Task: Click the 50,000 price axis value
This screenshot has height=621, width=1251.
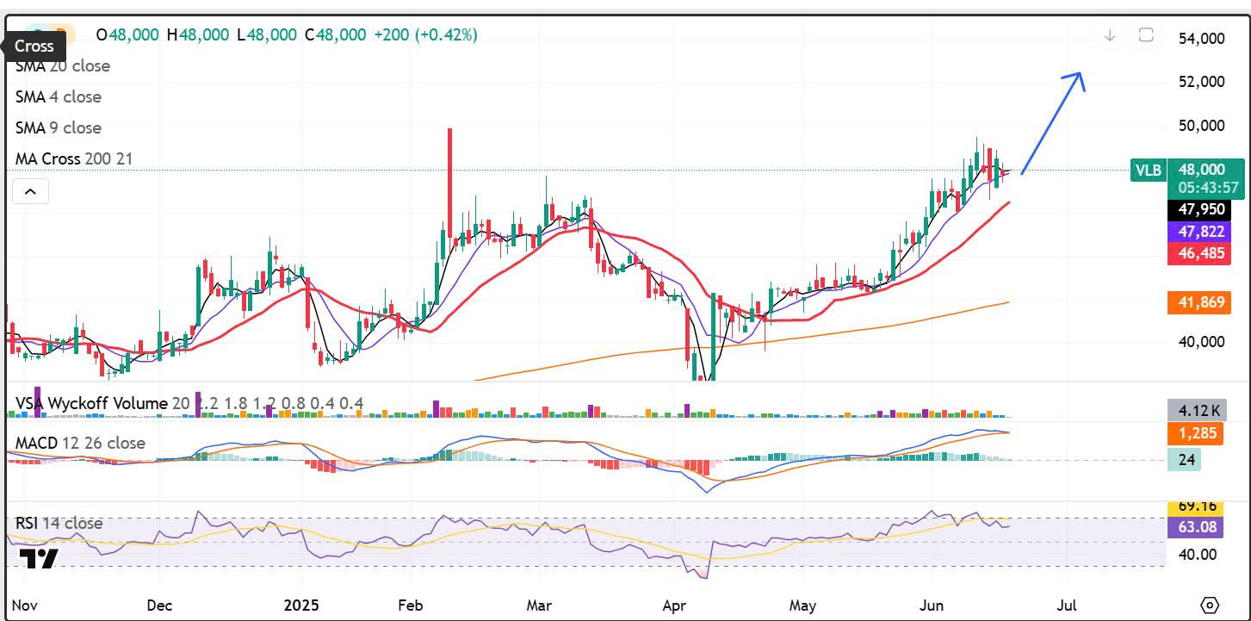Action: (1201, 126)
